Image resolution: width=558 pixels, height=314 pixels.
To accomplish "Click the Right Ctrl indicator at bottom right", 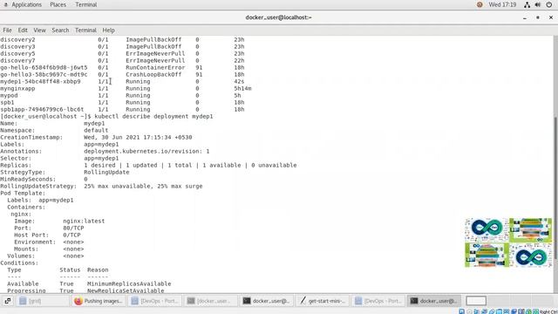I will pos(548,311).
